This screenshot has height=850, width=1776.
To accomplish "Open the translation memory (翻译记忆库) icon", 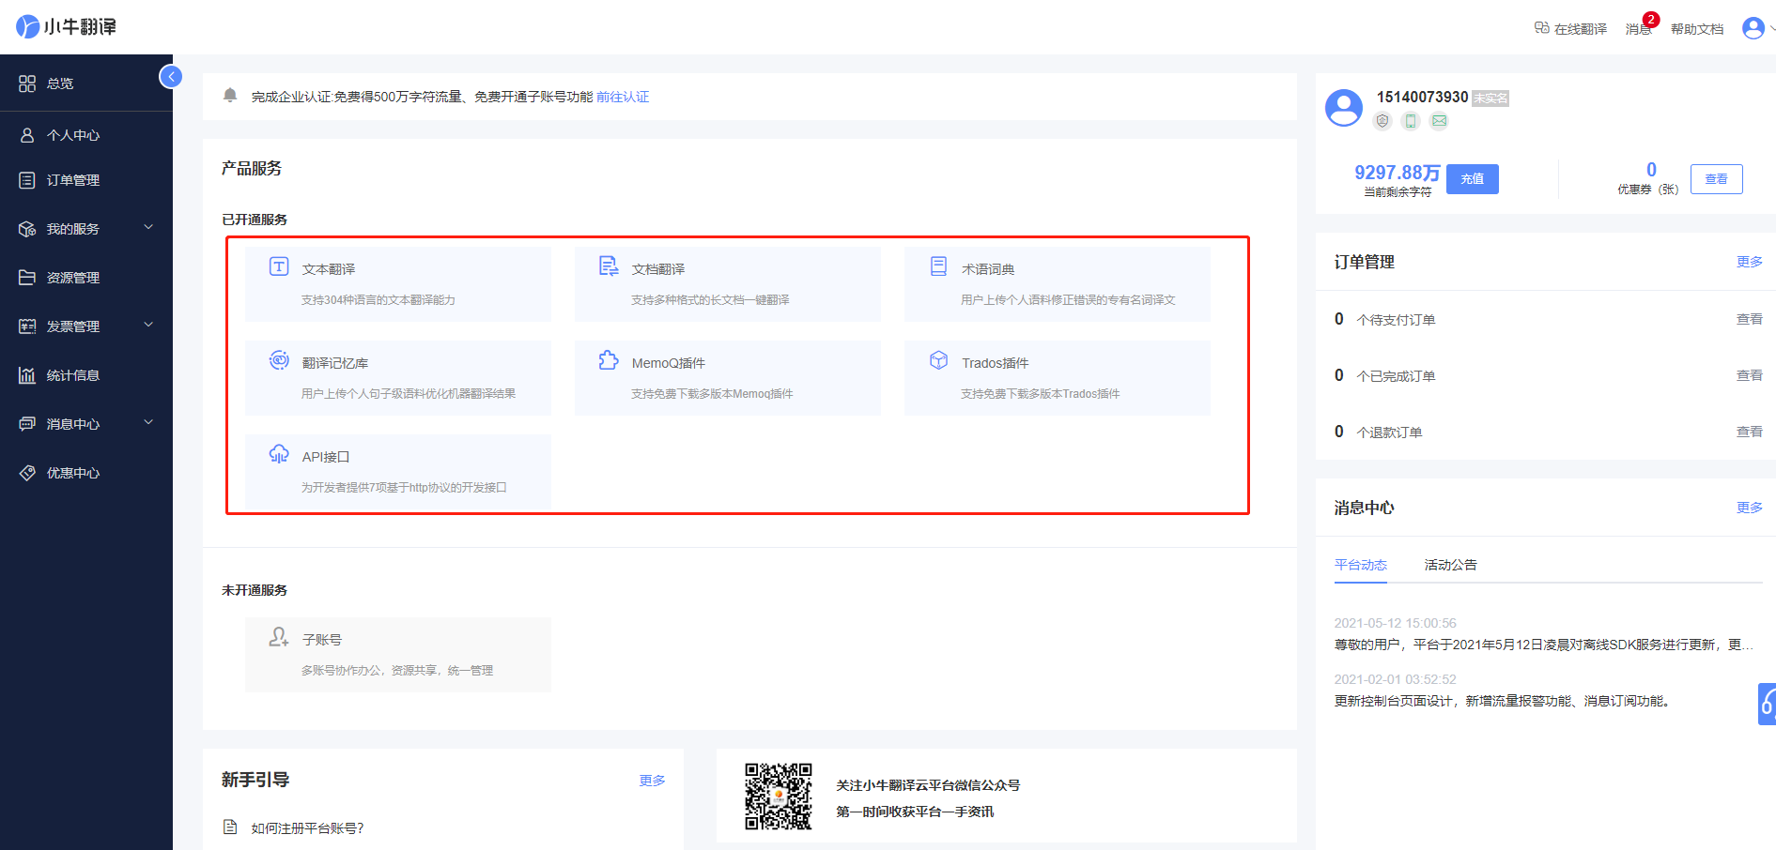I will click(x=279, y=360).
